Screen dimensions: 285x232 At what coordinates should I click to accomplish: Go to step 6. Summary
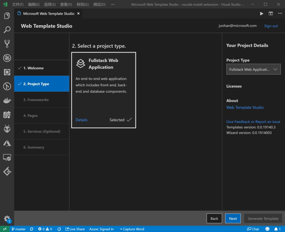[42, 147]
